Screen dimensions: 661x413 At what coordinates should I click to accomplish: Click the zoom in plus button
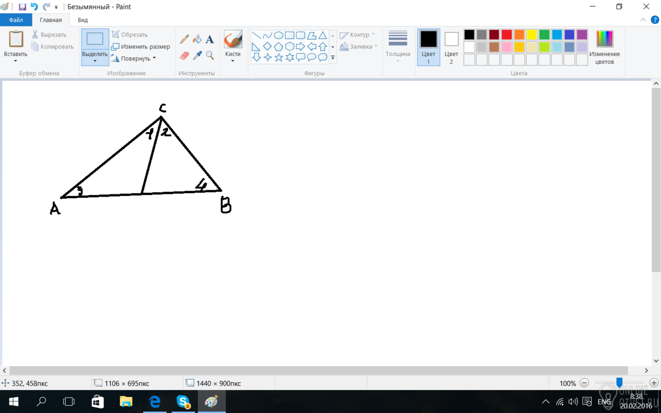(654, 383)
